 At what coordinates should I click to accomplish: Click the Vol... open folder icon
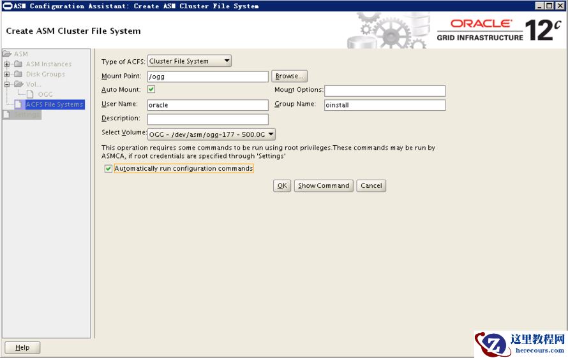coord(19,84)
